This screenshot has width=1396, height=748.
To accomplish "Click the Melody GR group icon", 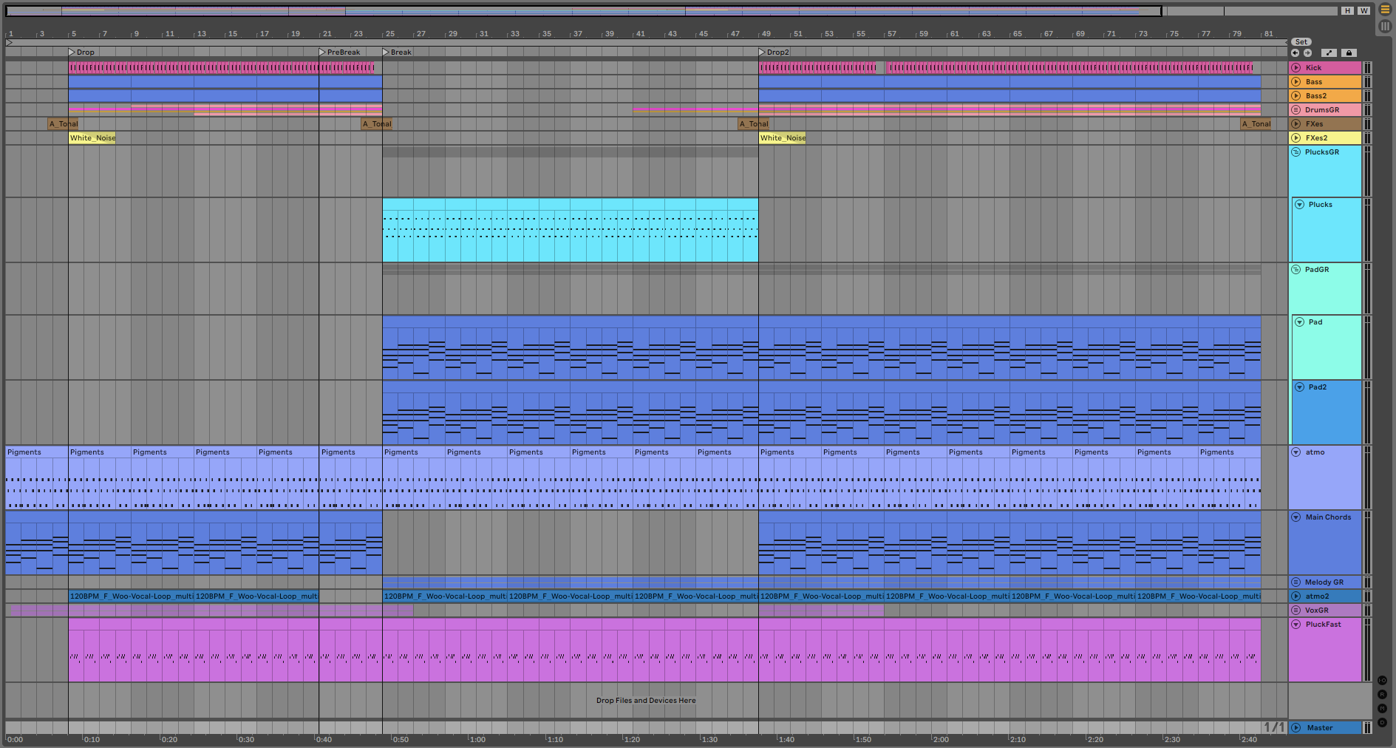I will click(1296, 582).
